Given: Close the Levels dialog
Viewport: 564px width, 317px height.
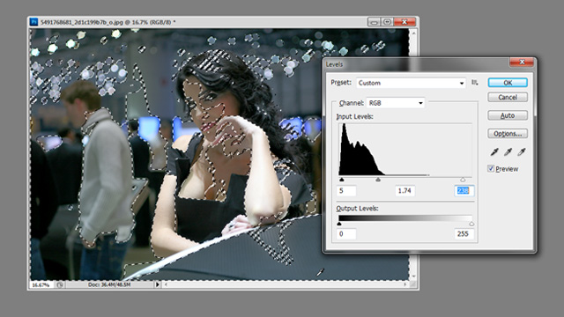Looking at the screenshot, I should [521, 63].
